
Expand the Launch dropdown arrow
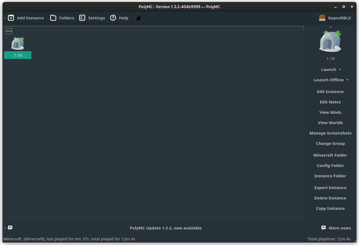(x=340, y=69)
